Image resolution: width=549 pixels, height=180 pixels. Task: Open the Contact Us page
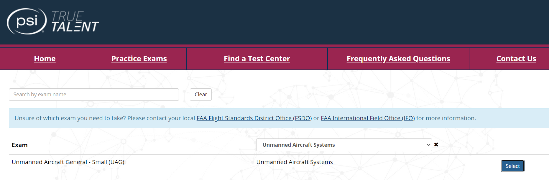point(516,59)
